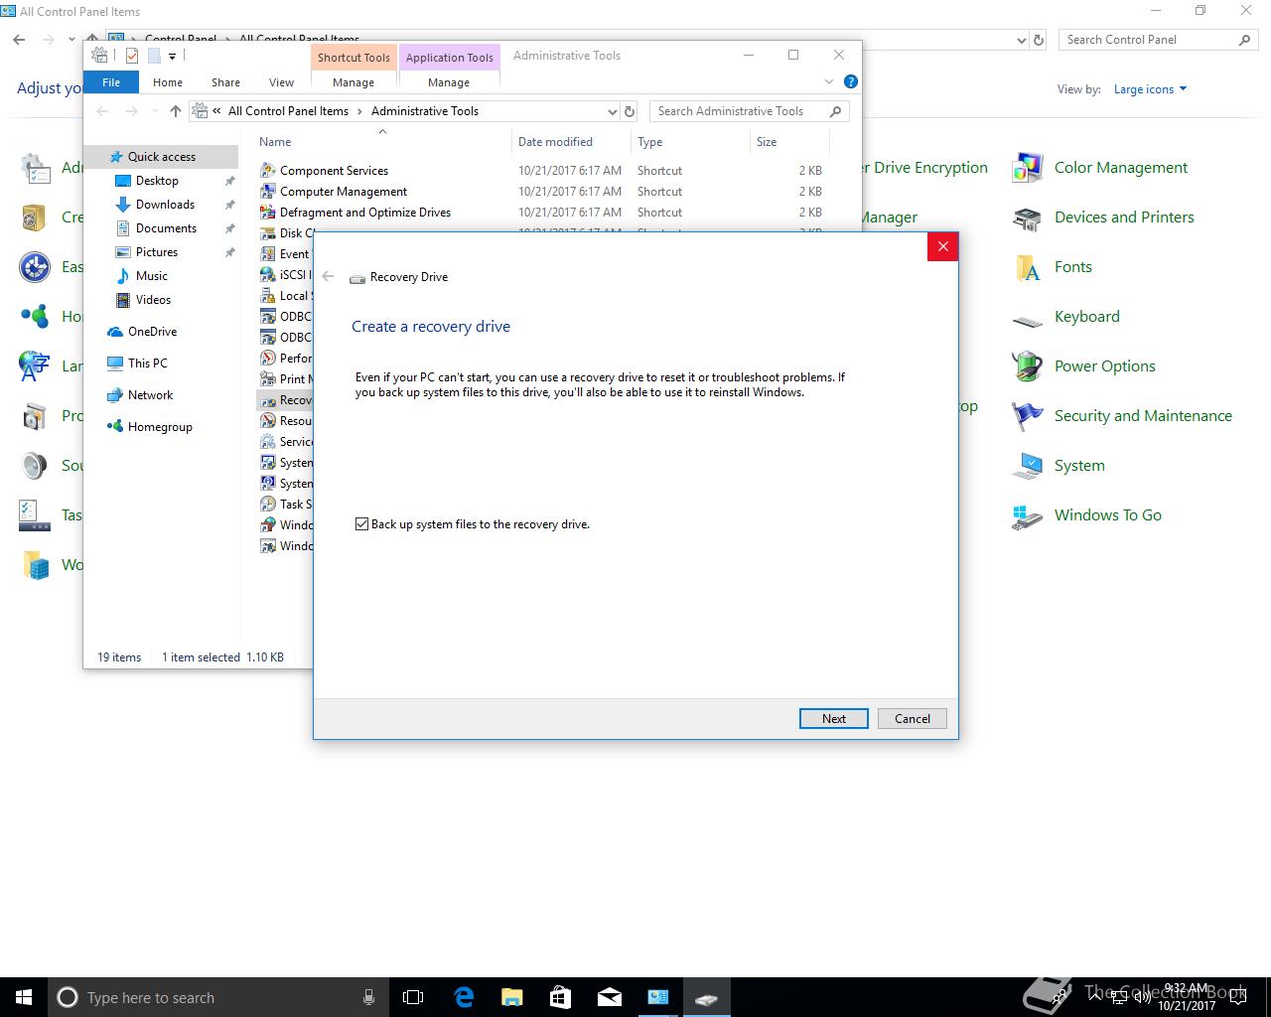Sort by Name column header
The width and height of the screenshot is (1271, 1017).
[275, 142]
